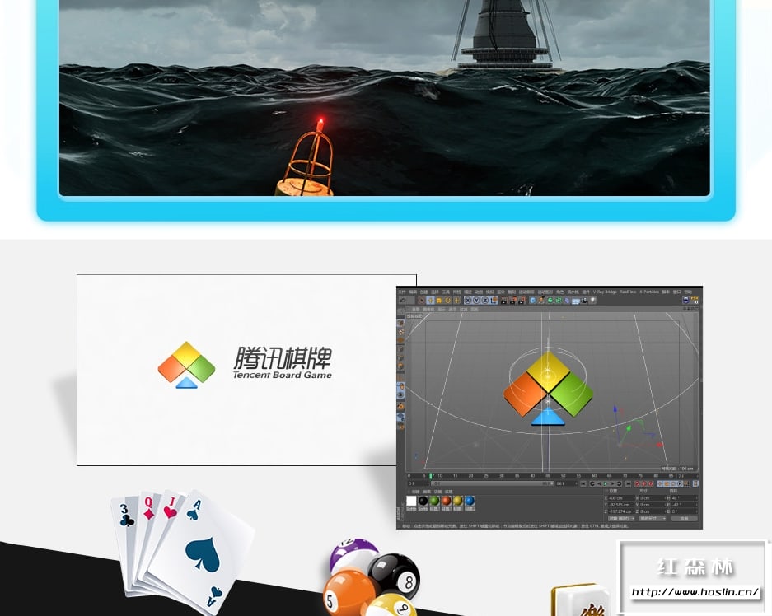Add a light object with bulb icon

592,300
